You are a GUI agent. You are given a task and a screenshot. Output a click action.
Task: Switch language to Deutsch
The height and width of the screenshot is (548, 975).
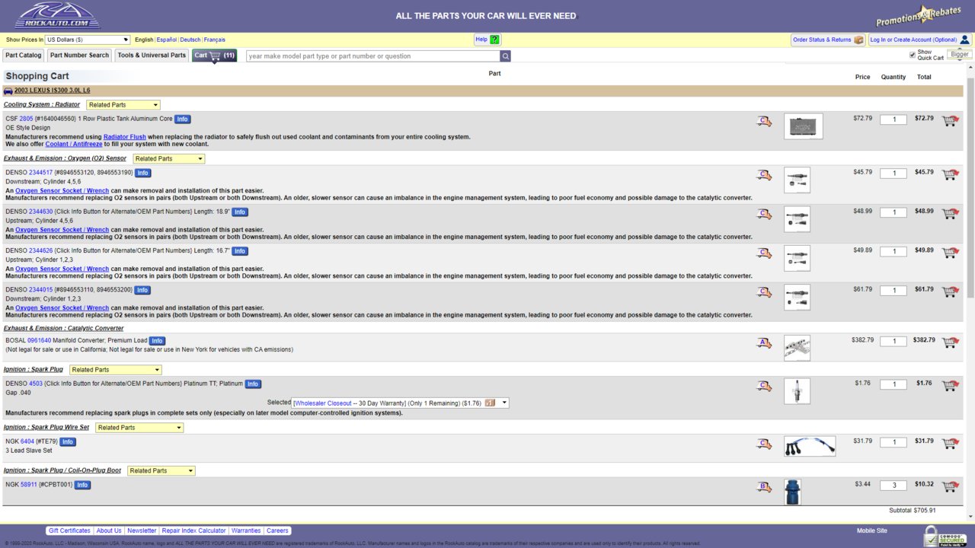click(190, 40)
